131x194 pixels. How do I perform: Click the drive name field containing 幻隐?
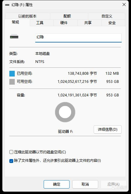coord(78,38)
